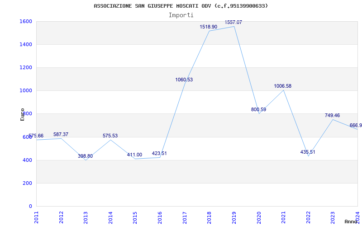Select data label 800.59
Image resolution: width=362 pixels, height=226 pixels.
click(x=258, y=109)
